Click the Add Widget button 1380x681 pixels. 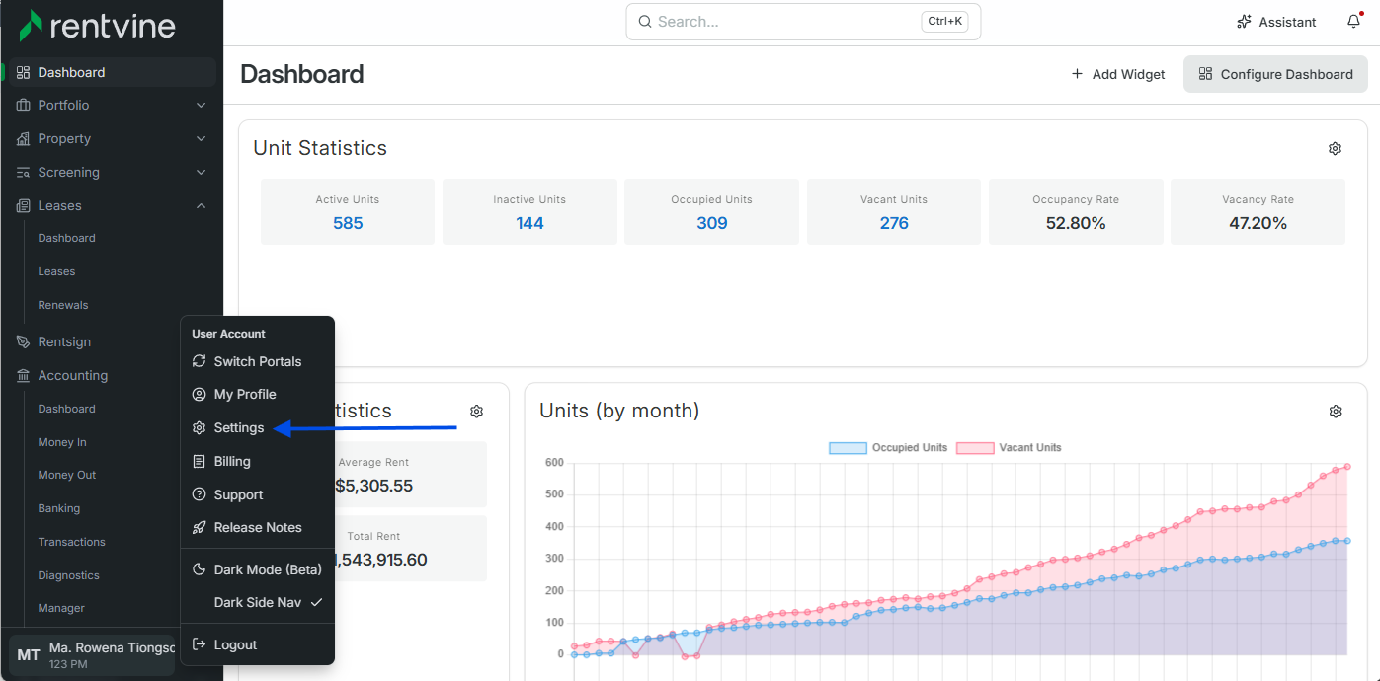click(x=1118, y=74)
